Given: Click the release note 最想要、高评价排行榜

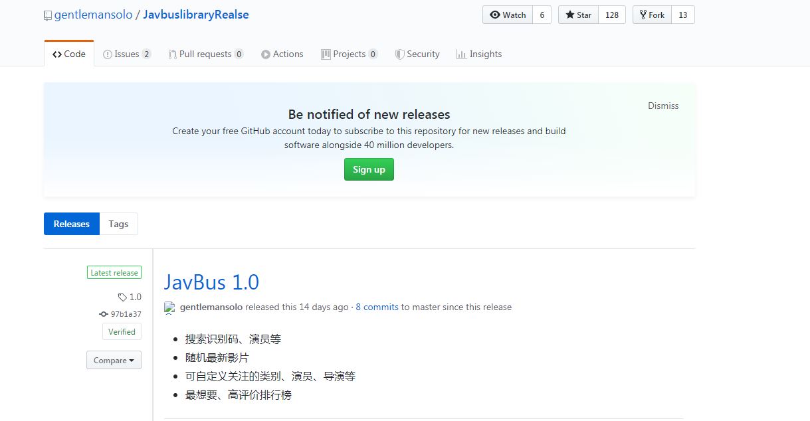Looking at the screenshot, I should coord(239,395).
